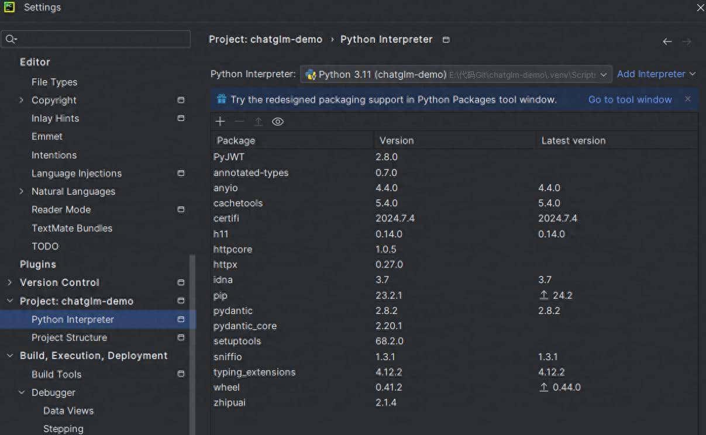Click the settings search input field

(x=102, y=39)
